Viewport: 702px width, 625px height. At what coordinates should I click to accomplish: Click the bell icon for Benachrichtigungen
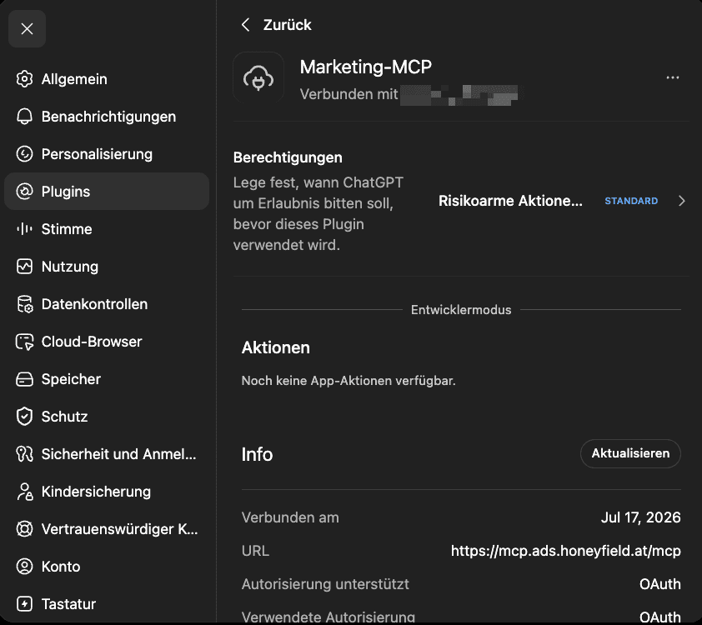pyautogui.click(x=25, y=117)
